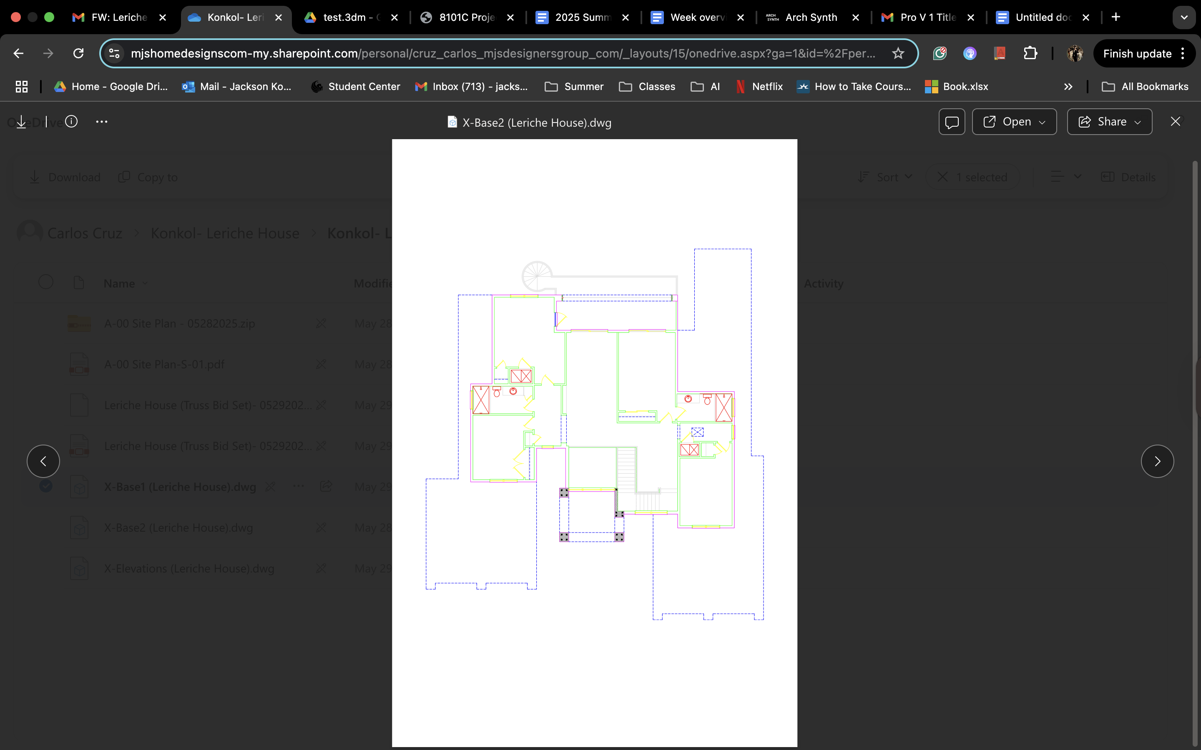Expand the tab search dropdown arrow
This screenshot has width=1201, height=750.
click(1184, 17)
